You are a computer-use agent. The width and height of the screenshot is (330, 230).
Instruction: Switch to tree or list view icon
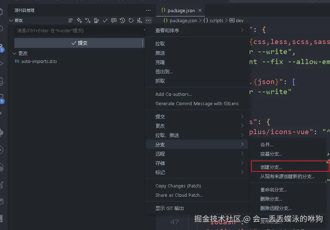(x=70, y=20)
